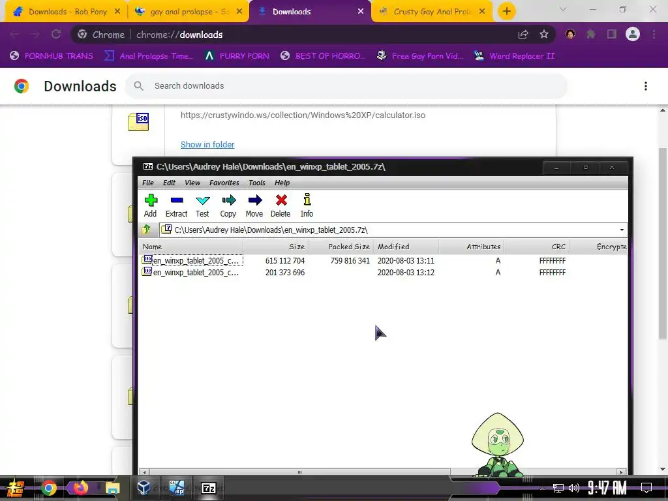
Task: Click the calculator.iso download URL
Action: point(303,115)
